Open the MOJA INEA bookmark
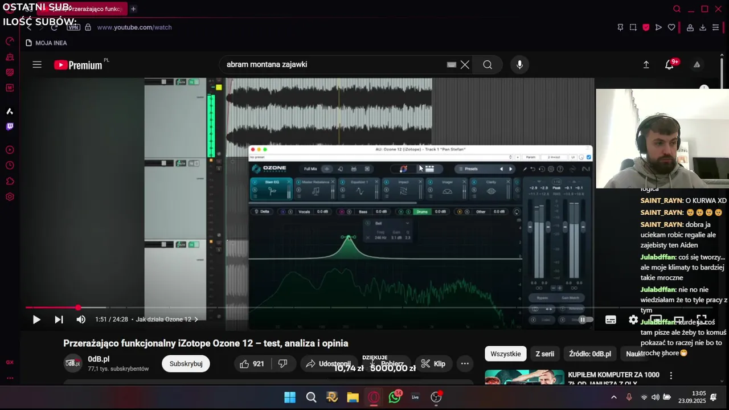Viewport: 729px width, 410px height. [x=46, y=43]
